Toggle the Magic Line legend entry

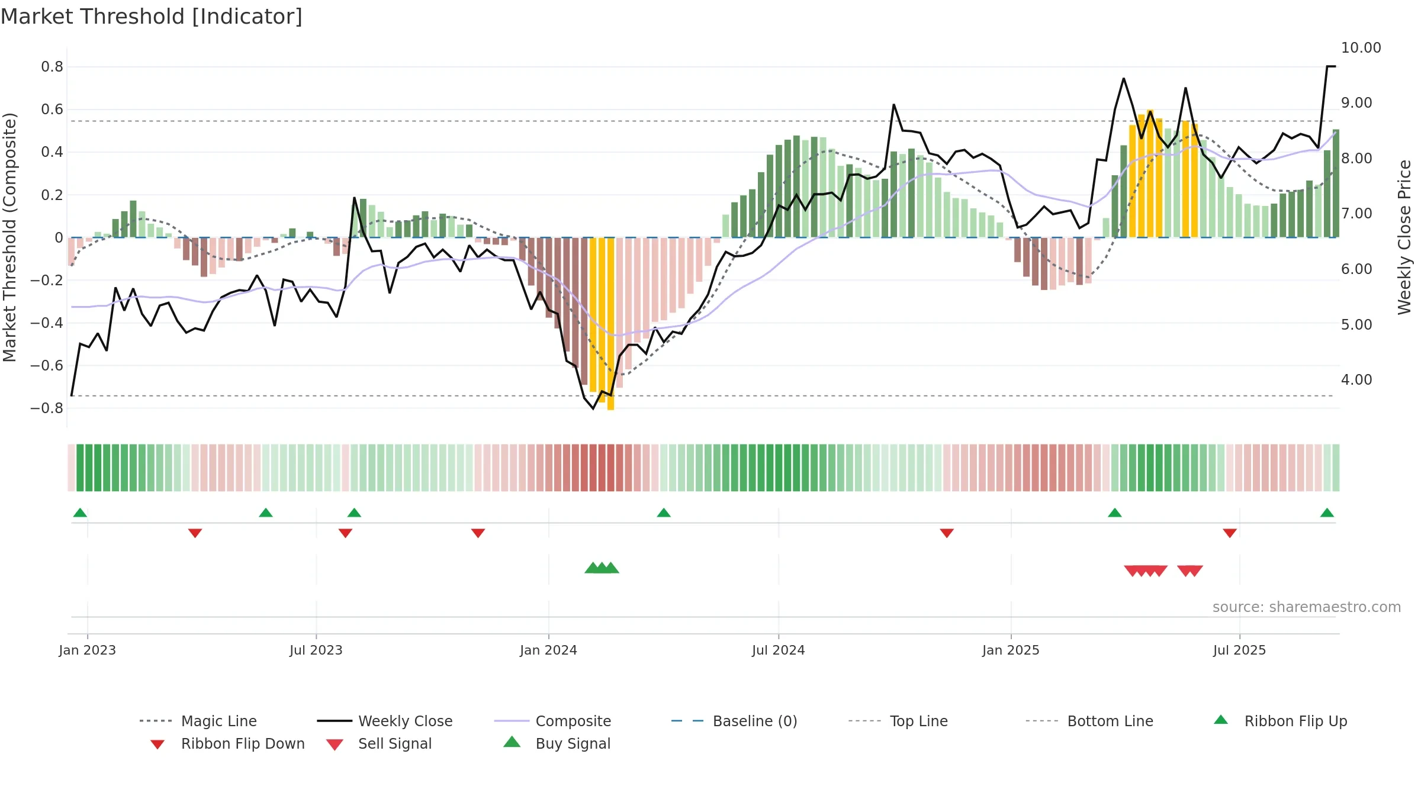tap(198, 721)
